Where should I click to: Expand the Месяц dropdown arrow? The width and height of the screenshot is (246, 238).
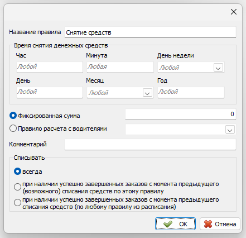[147, 93]
